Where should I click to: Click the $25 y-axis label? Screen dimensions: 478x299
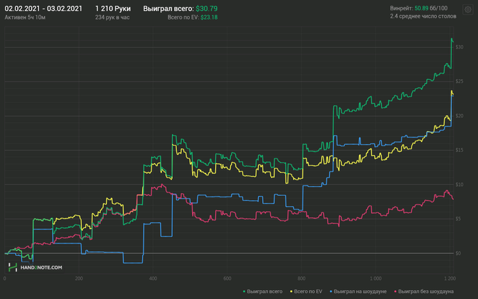point(460,81)
